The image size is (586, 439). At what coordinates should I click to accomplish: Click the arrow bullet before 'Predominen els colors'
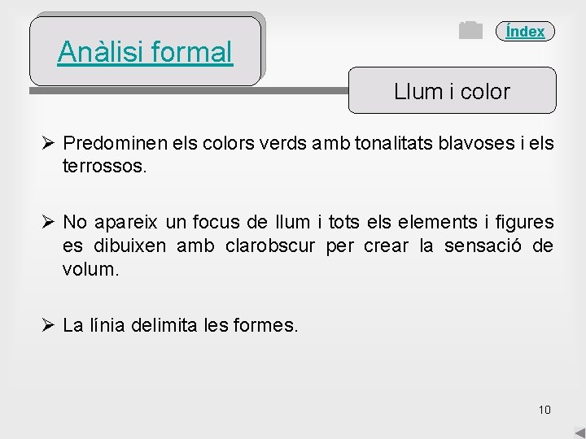coord(48,142)
